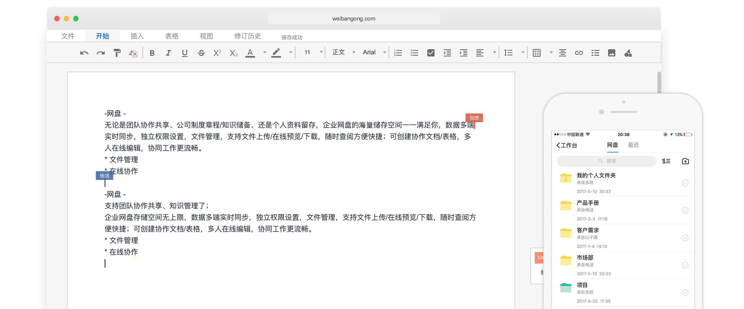Click the numbered list icon
744x309 pixels.
398,53
